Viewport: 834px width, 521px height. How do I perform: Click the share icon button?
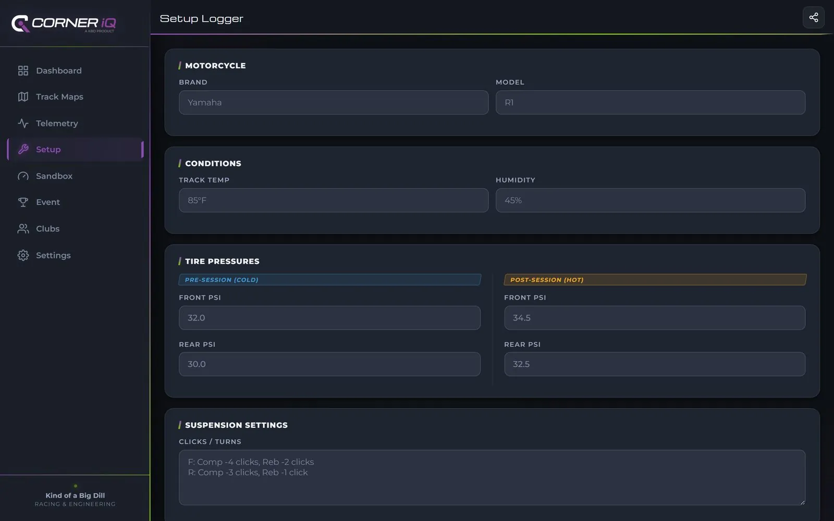pyautogui.click(x=813, y=18)
